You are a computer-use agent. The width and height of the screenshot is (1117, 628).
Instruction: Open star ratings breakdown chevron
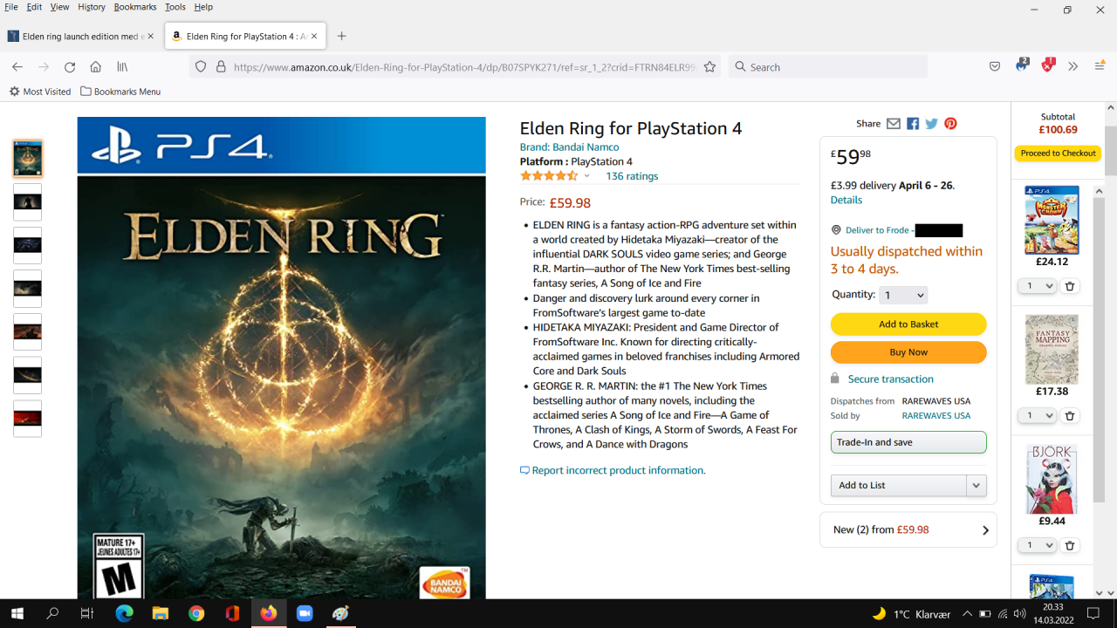(x=586, y=176)
